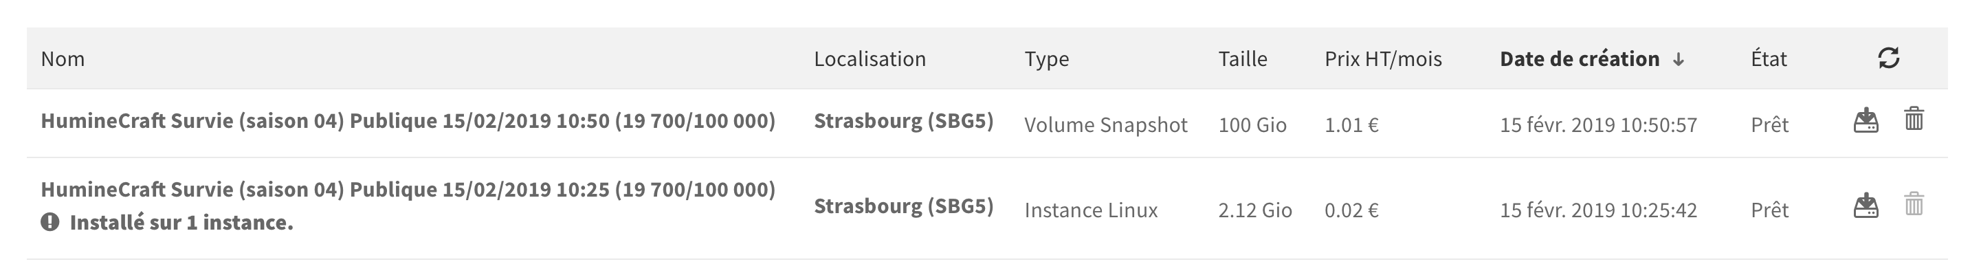1970x275 pixels.
Task: Click the "Installé sur 1 instance." notice text
Action: pos(181,222)
